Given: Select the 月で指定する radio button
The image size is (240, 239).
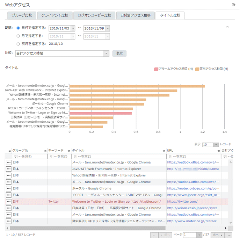Looking at the screenshot, I should tap(18, 36).
